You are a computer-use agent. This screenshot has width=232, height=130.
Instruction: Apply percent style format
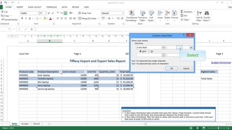(109, 18)
